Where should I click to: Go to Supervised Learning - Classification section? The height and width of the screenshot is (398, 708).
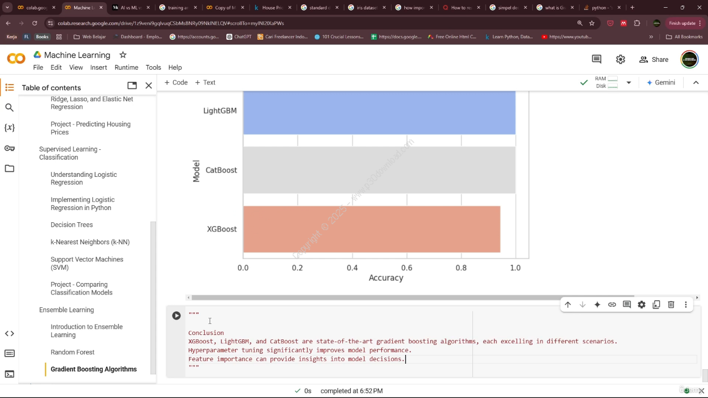click(x=70, y=153)
